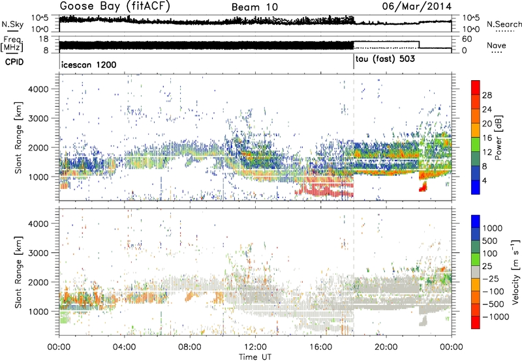Click the gray band of velocity color bar
Viewport: 522px width, 361px height.
click(x=476, y=272)
